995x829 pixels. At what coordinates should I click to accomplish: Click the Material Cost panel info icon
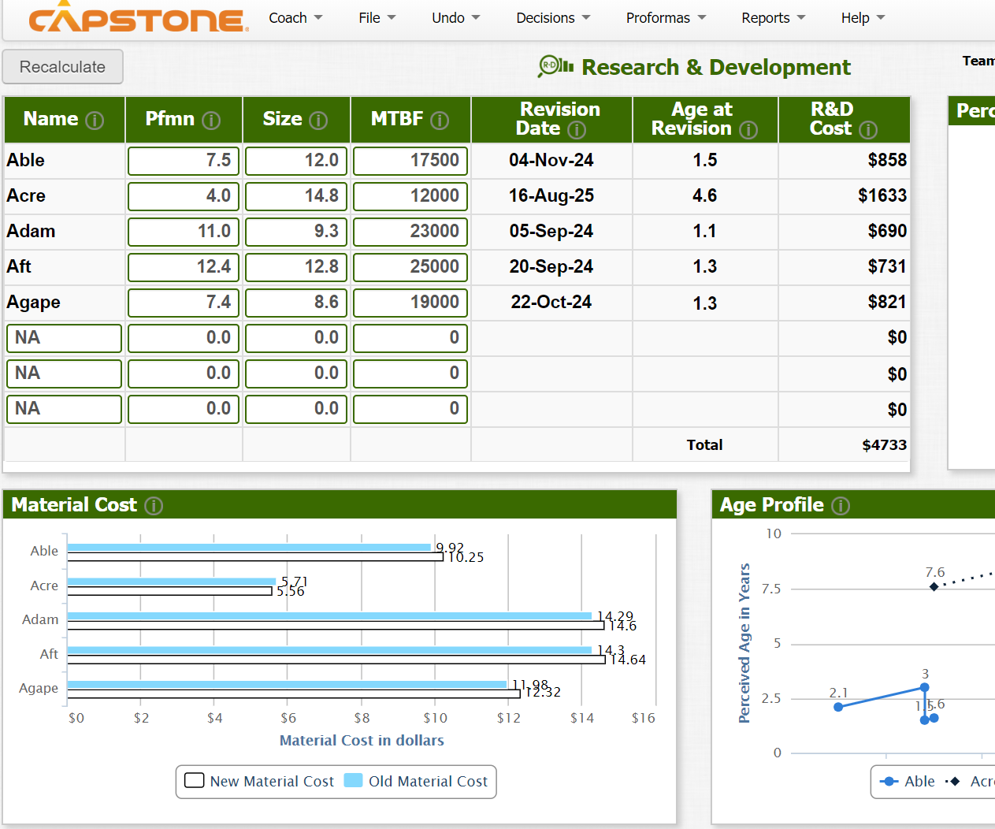[154, 506]
